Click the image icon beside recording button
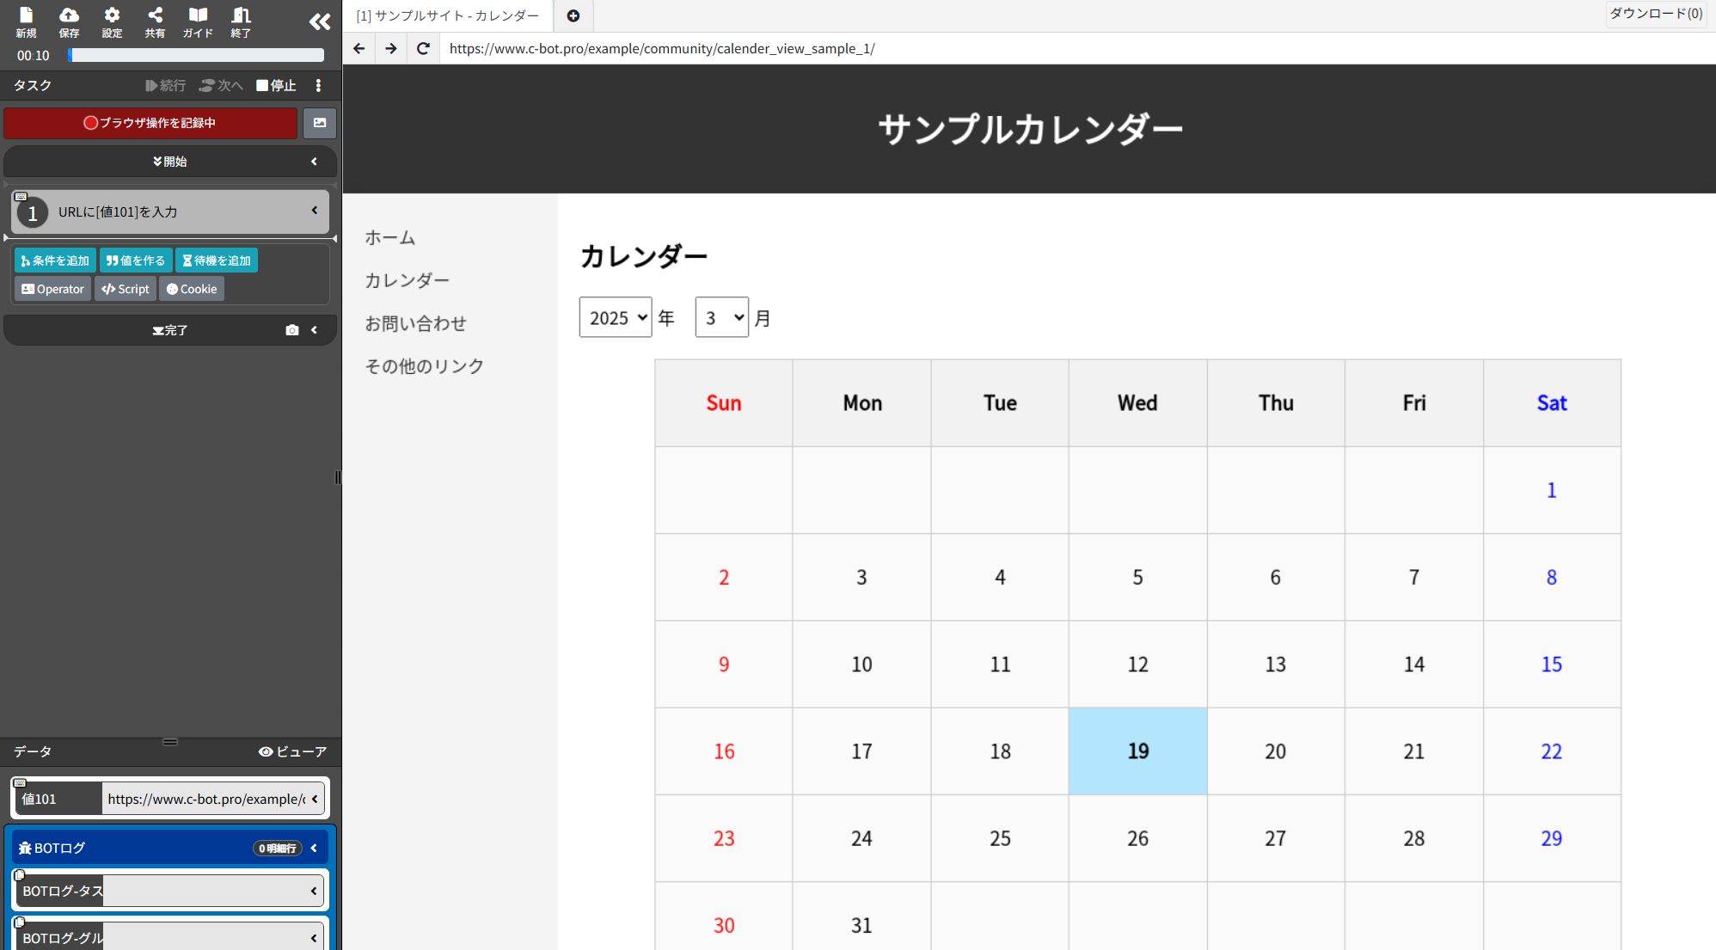 (320, 123)
